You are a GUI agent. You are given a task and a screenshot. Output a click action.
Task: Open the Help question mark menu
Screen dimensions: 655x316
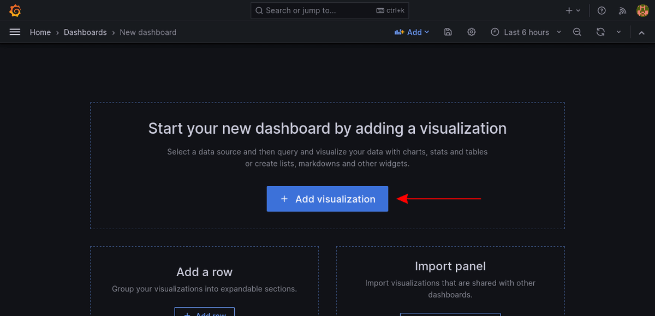coord(602,10)
